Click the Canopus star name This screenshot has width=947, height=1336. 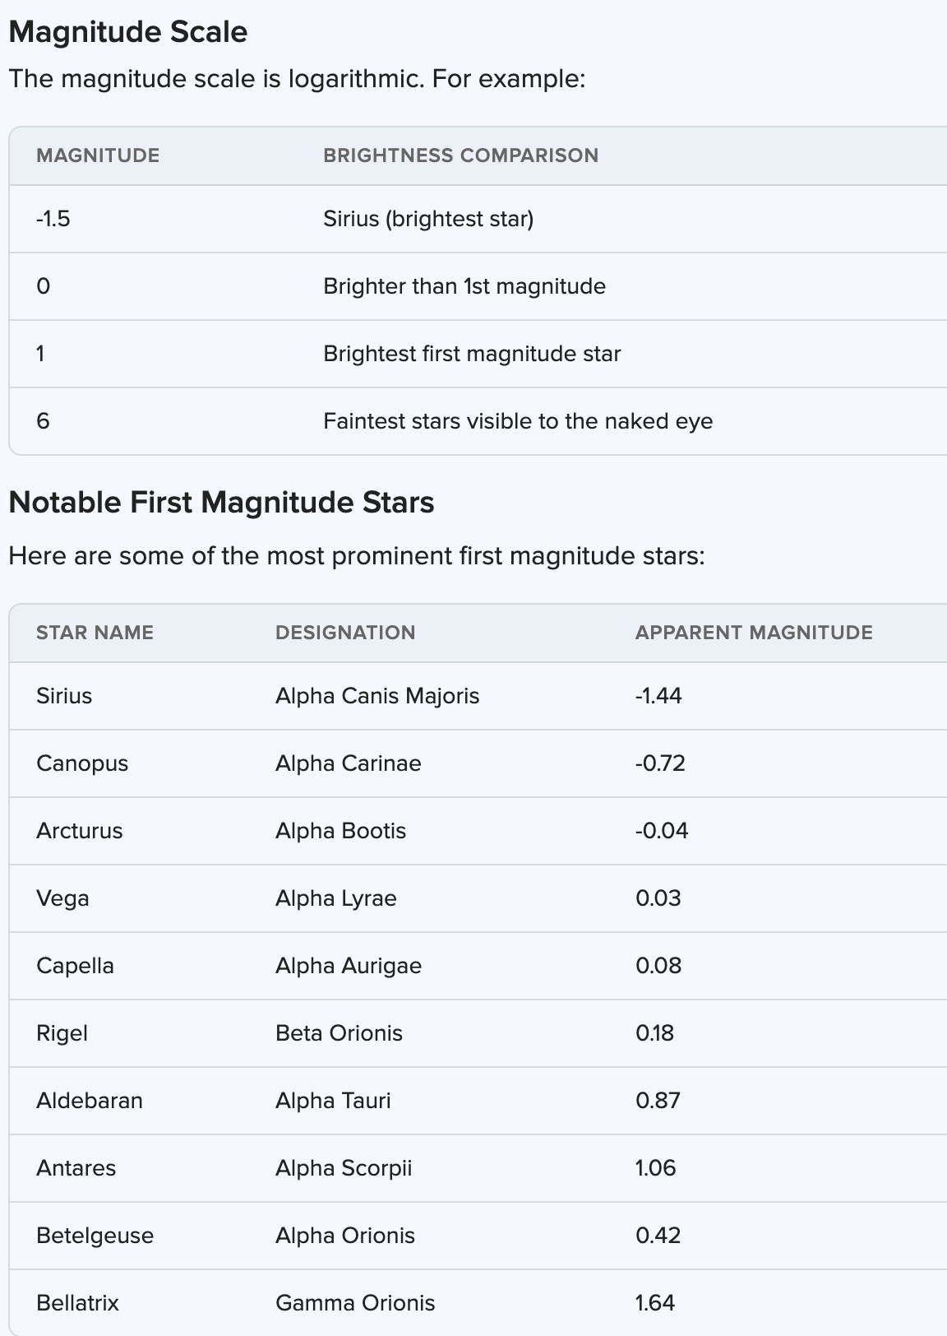[x=82, y=763]
